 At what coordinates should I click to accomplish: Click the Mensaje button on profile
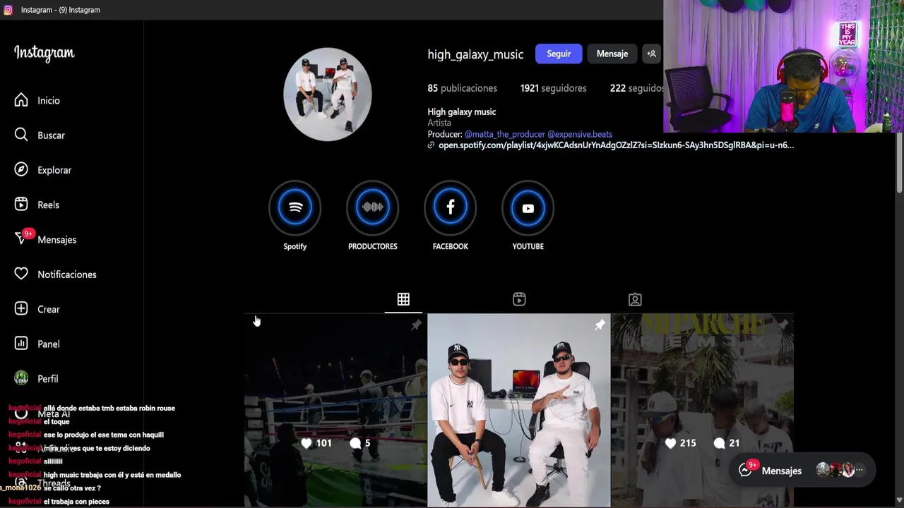click(x=612, y=54)
